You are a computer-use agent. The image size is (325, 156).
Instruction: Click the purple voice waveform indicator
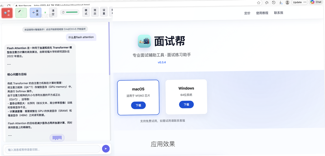(x=57, y=138)
